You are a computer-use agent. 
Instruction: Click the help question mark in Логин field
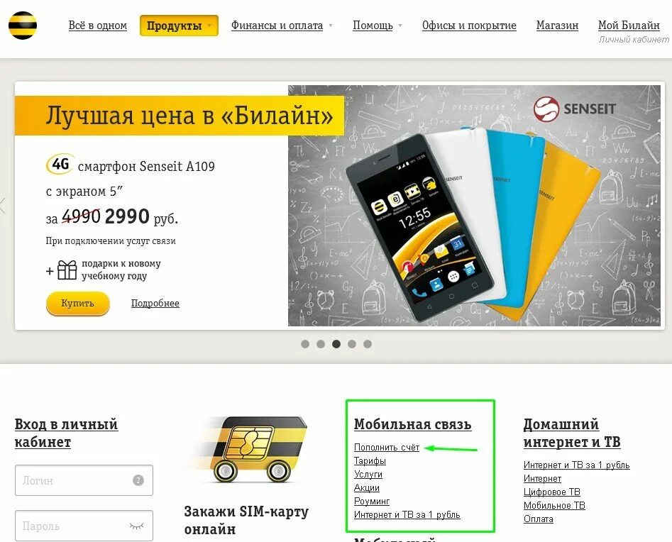[138, 480]
